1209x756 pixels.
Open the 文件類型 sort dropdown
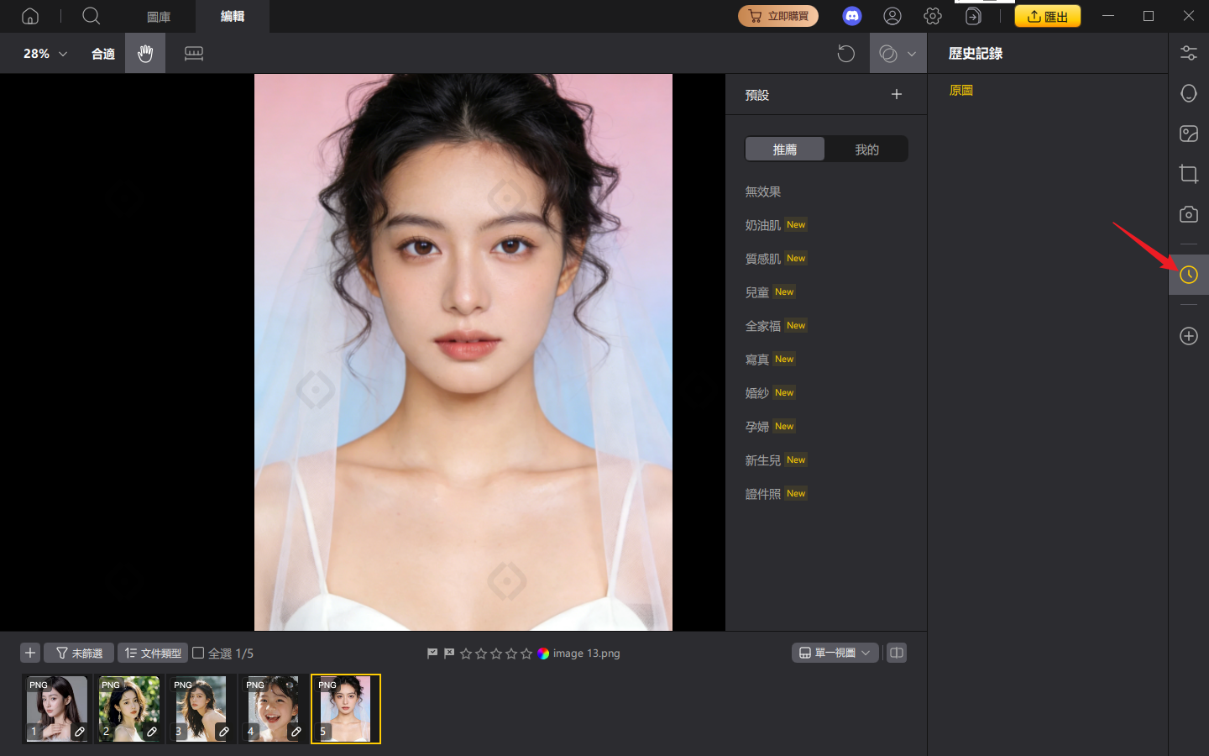[x=153, y=653]
